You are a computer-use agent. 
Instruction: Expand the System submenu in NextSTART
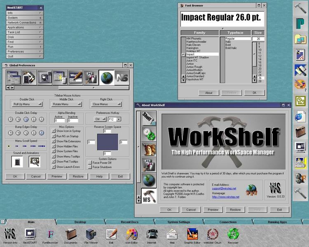[x=25, y=18]
